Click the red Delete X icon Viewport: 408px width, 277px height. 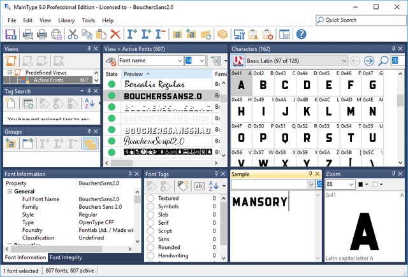pyautogui.click(x=115, y=34)
